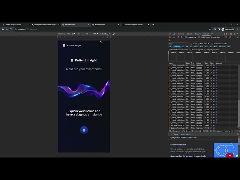Viewport: 240px width, 180px height.
Task: Open network search with magnifier icon
Action: tap(181, 37)
